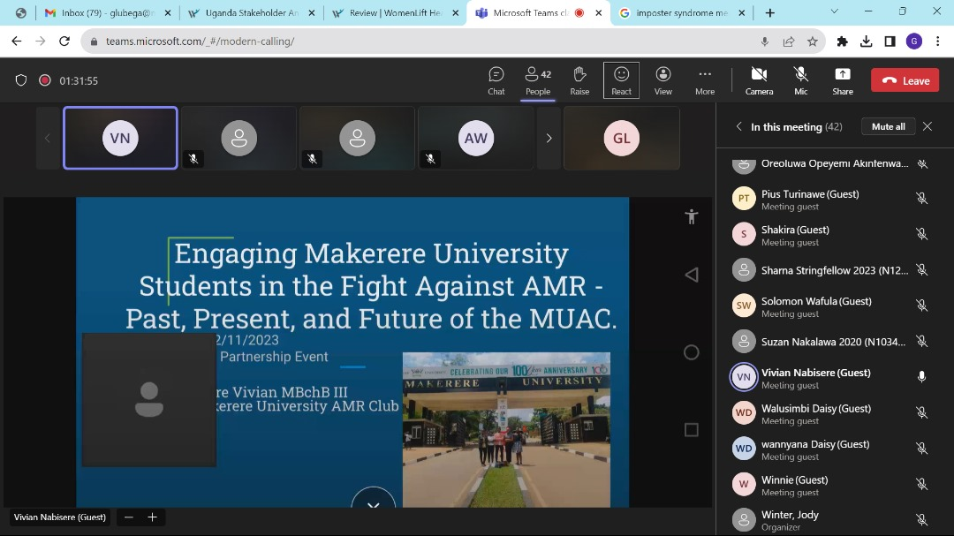Click the mic icon for Oreoluwa Opeyemi
This screenshot has width=954, height=536.
921,163
